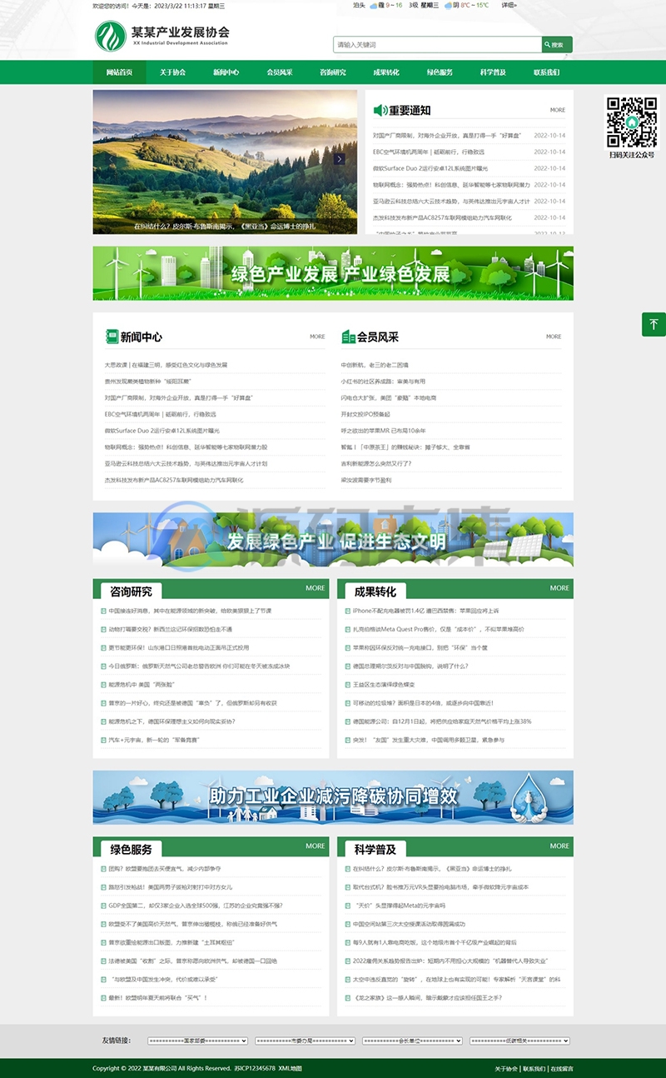The height and width of the screenshot is (1078, 666).
Task: Click icon beside 团购？欧盟要抱团去买便宜气
Action: point(104,868)
